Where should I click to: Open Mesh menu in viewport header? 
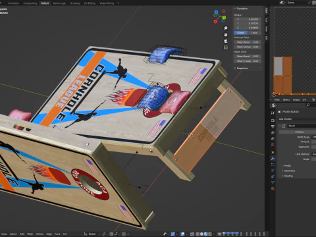[x=30, y=234]
